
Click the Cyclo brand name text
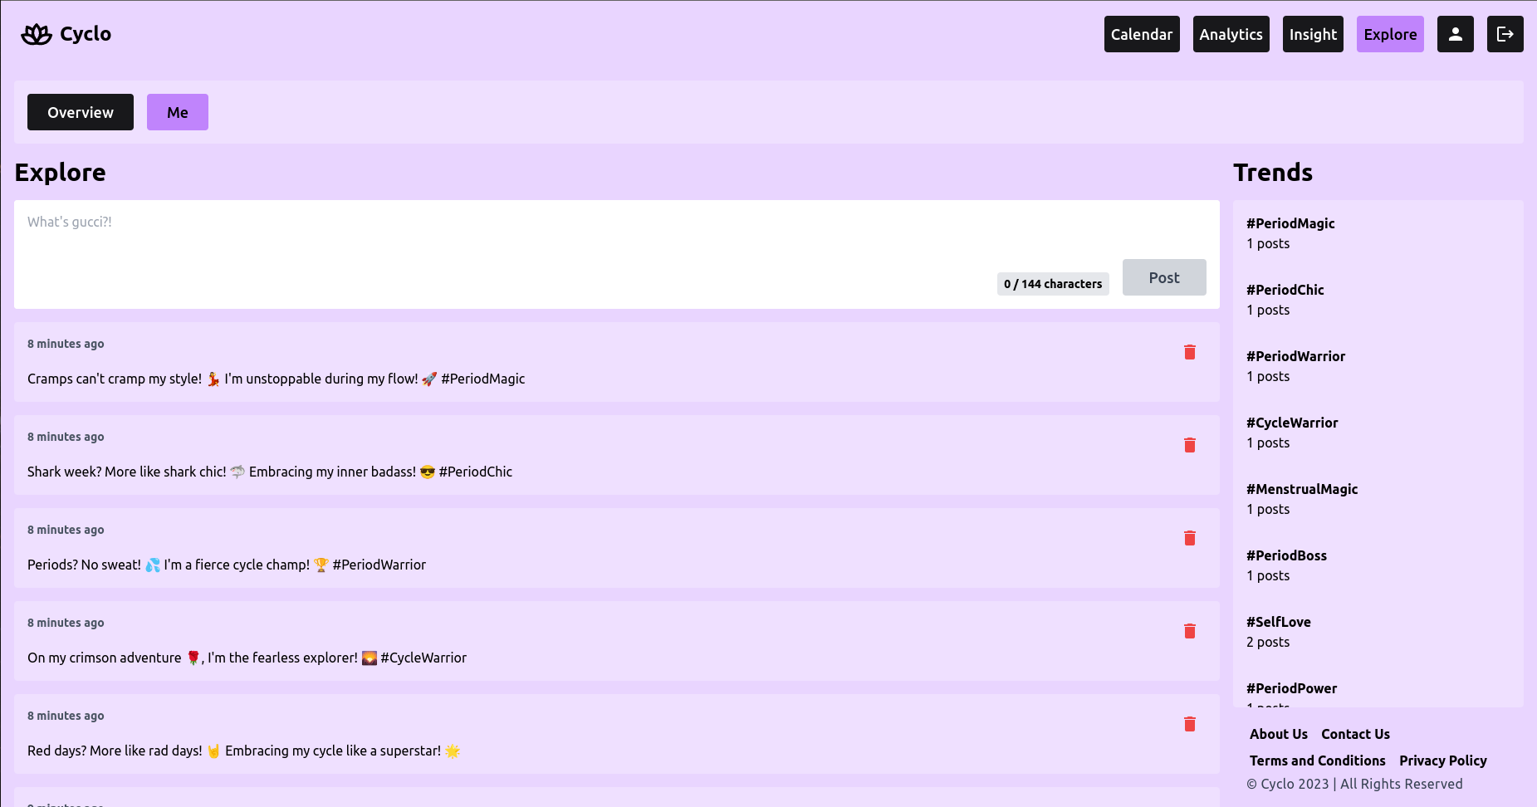point(86,34)
